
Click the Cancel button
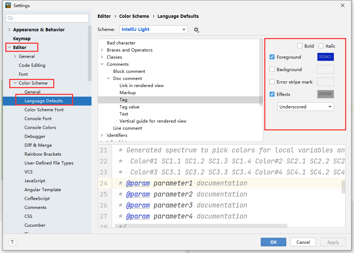point(303,242)
